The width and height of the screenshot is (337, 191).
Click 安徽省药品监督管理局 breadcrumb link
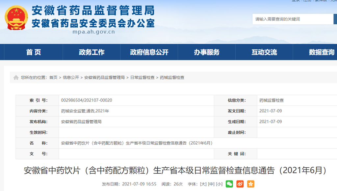coord(104,78)
